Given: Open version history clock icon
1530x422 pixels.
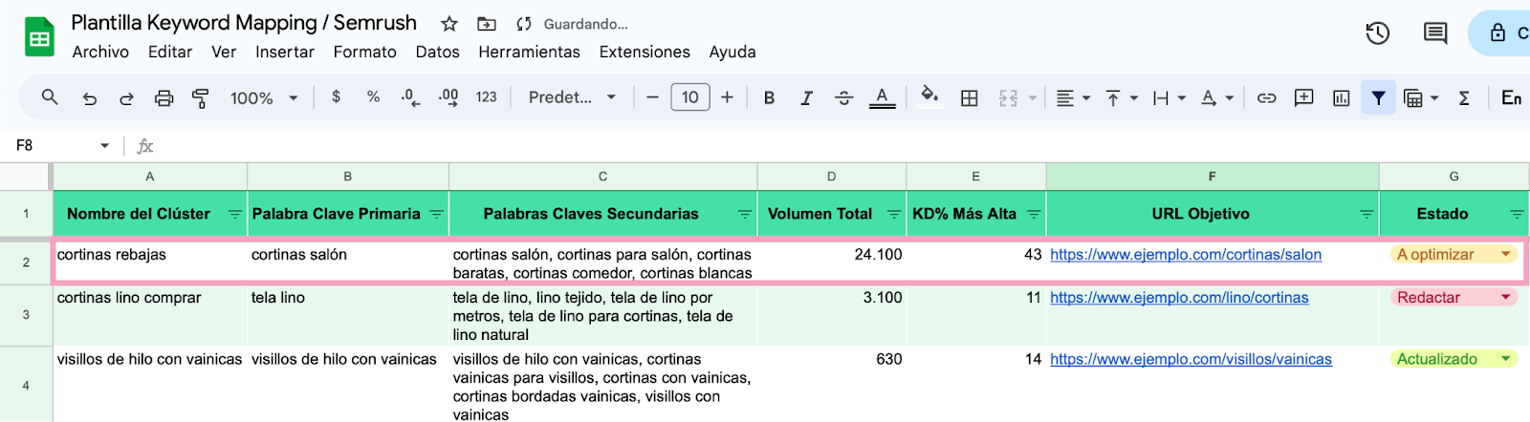Looking at the screenshot, I should click(x=1377, y=33).
